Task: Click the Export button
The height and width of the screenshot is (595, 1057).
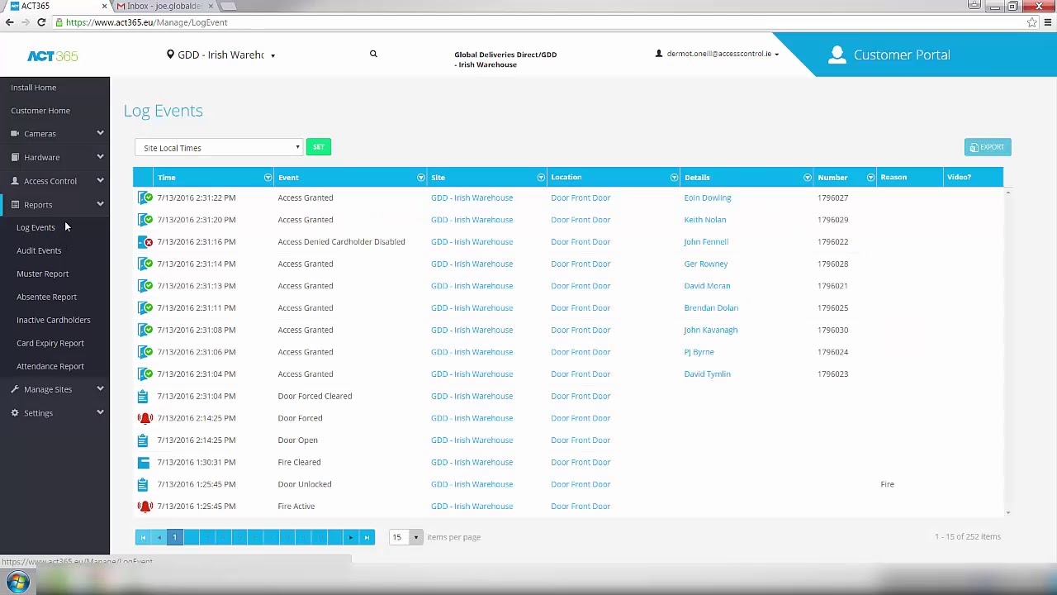Action: pyautogui.click(x=988, y=147)
